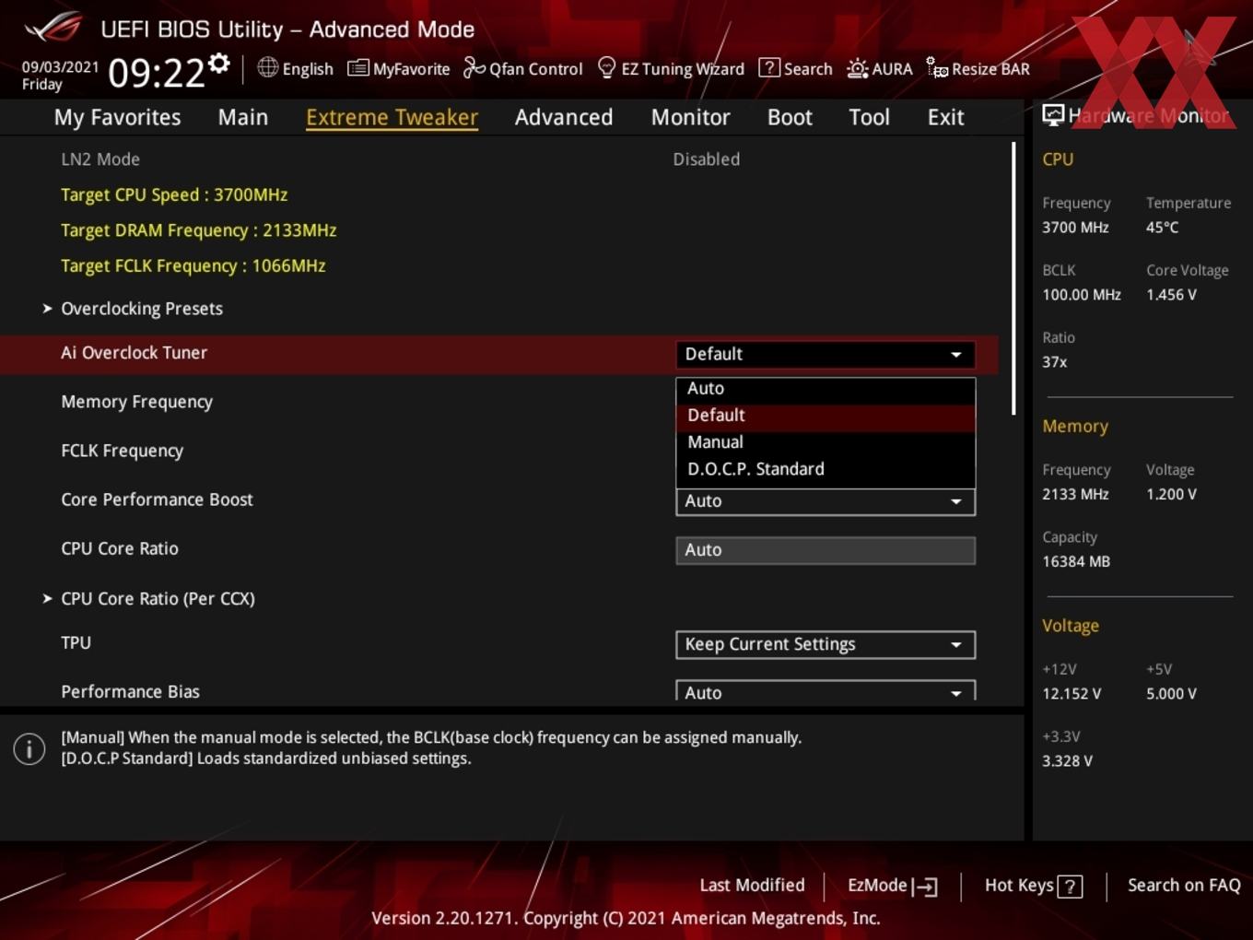The width and height of the screenshot is (1253, 940).
Task: Open the Core Performance Boost dropdown
Action: [x=825, y=501]
